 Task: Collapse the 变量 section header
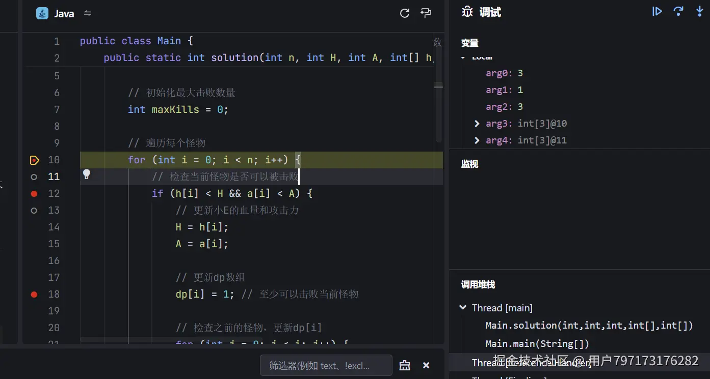click(x=470, y=43)
